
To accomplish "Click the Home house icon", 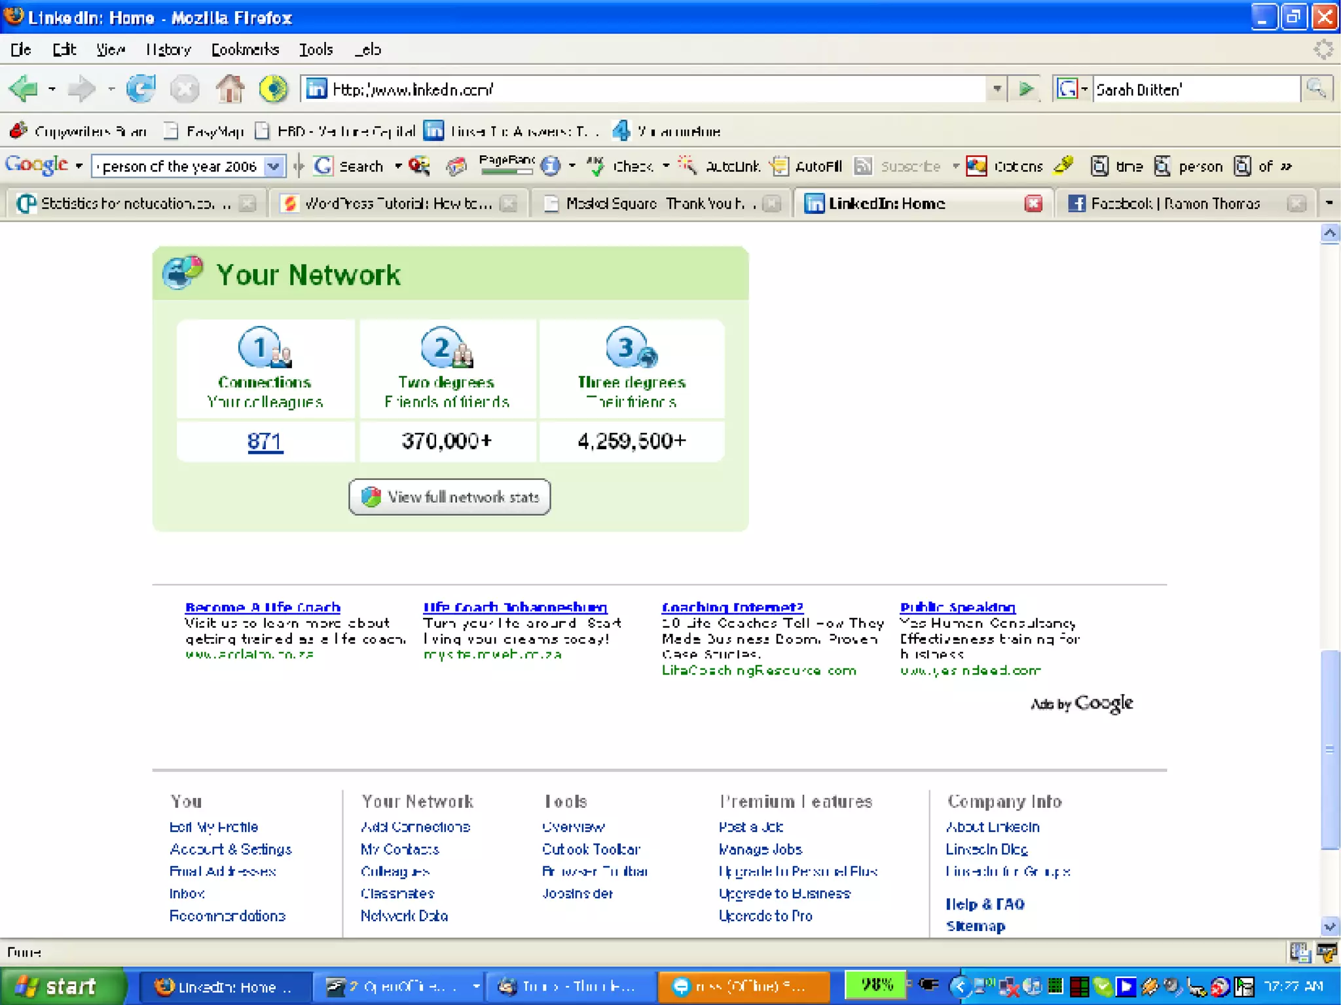I will pyautogui.click(x=230, y=88).
